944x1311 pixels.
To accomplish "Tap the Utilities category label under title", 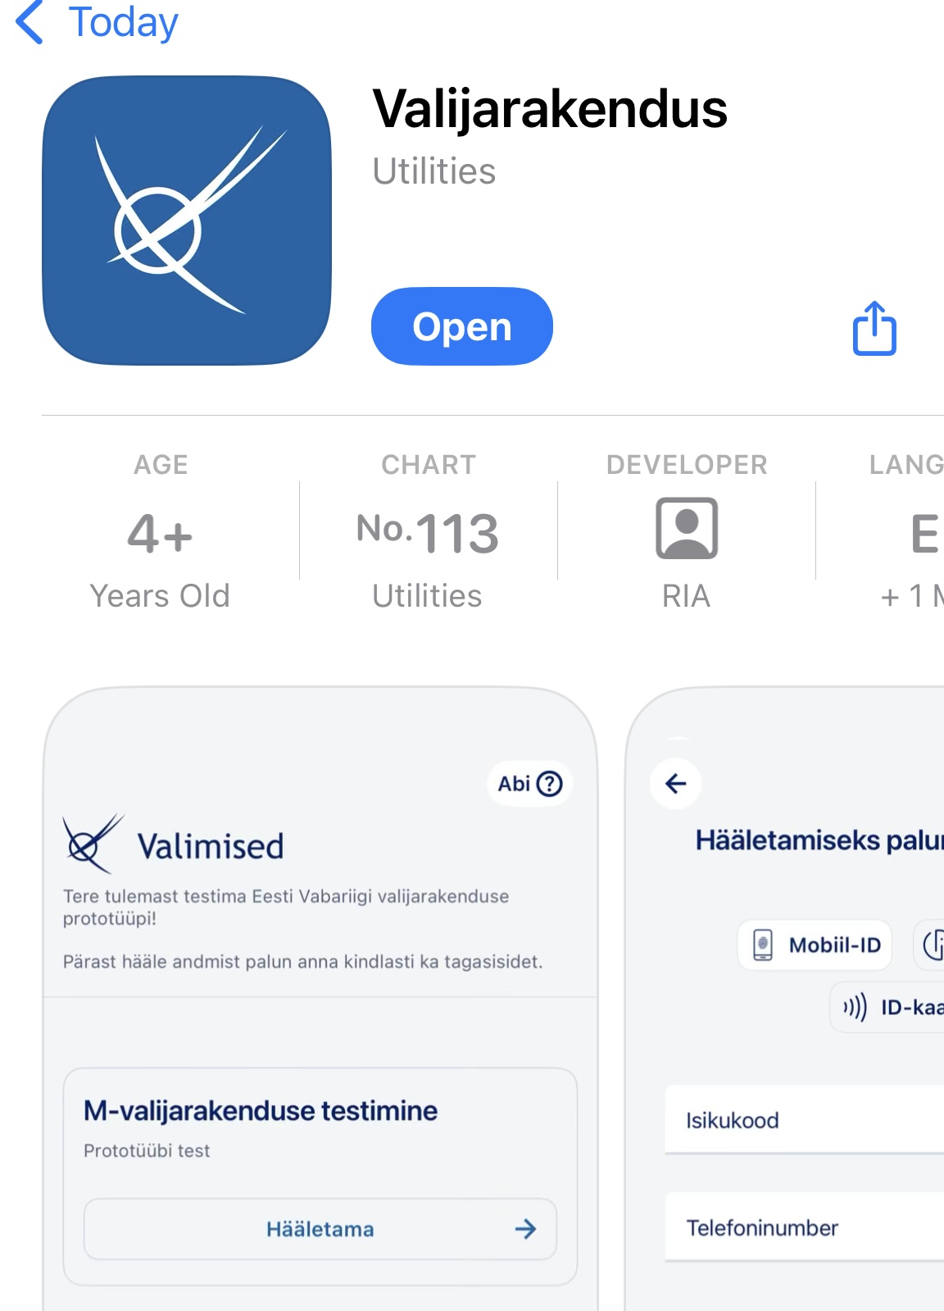I will point(434,171).
